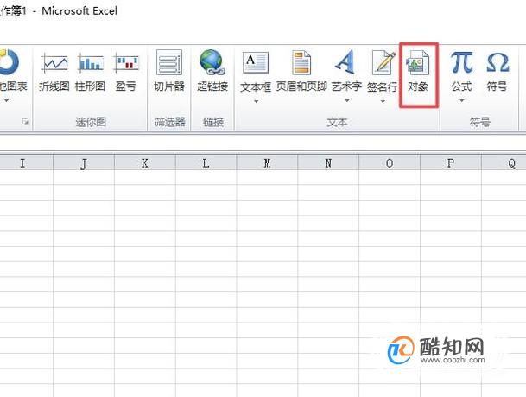
Task: Click the 符号 group label
Action: pos(479,122)
